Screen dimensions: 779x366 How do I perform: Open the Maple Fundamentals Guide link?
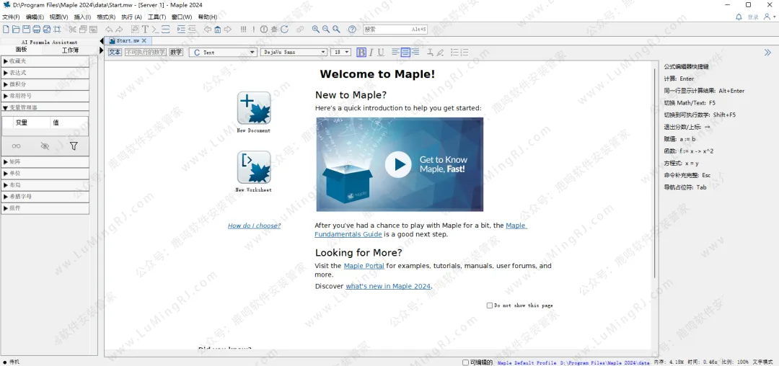tap(421, 230)
